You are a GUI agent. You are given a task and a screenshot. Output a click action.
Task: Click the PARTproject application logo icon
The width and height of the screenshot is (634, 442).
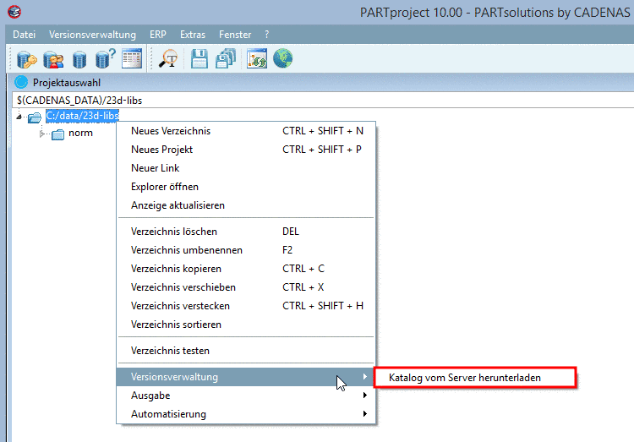tap(14, 12)
